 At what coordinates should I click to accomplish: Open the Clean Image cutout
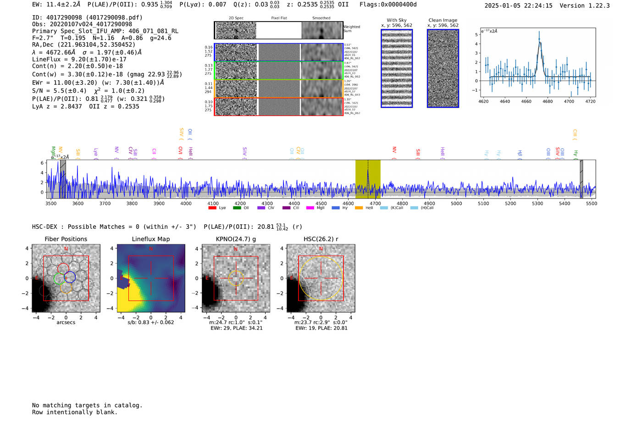pos(443,68)
